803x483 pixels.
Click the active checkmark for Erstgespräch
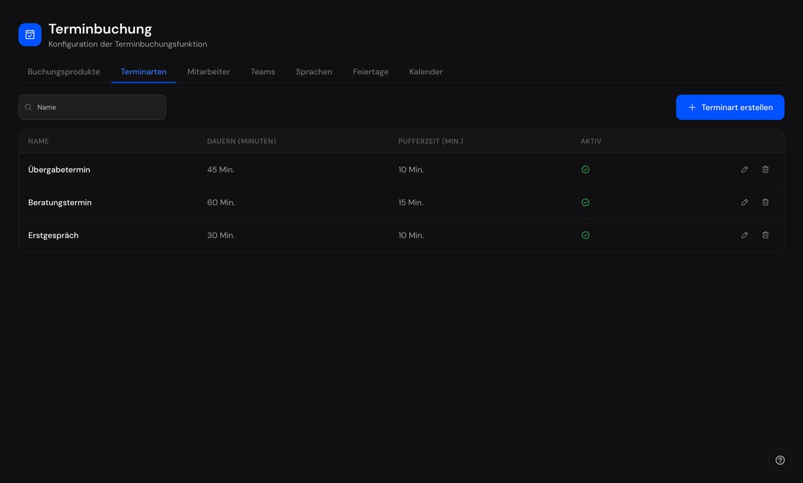pyautogui.click(x=585, y=235)
